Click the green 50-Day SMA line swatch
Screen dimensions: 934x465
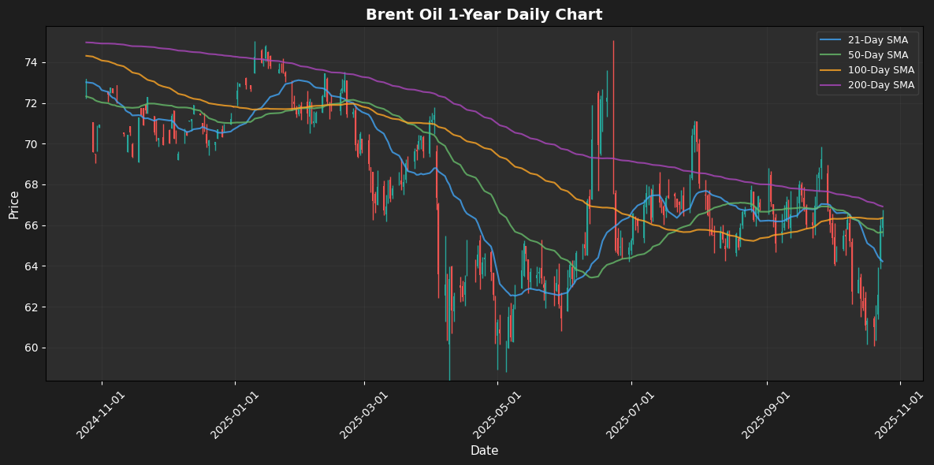(x=831, y=55)
